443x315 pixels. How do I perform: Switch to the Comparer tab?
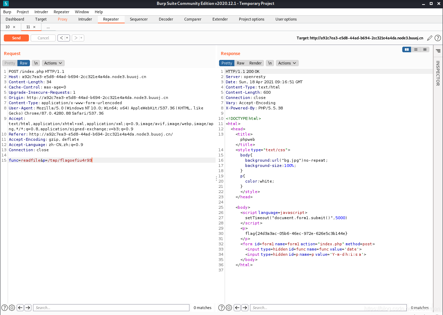(193, 19)
